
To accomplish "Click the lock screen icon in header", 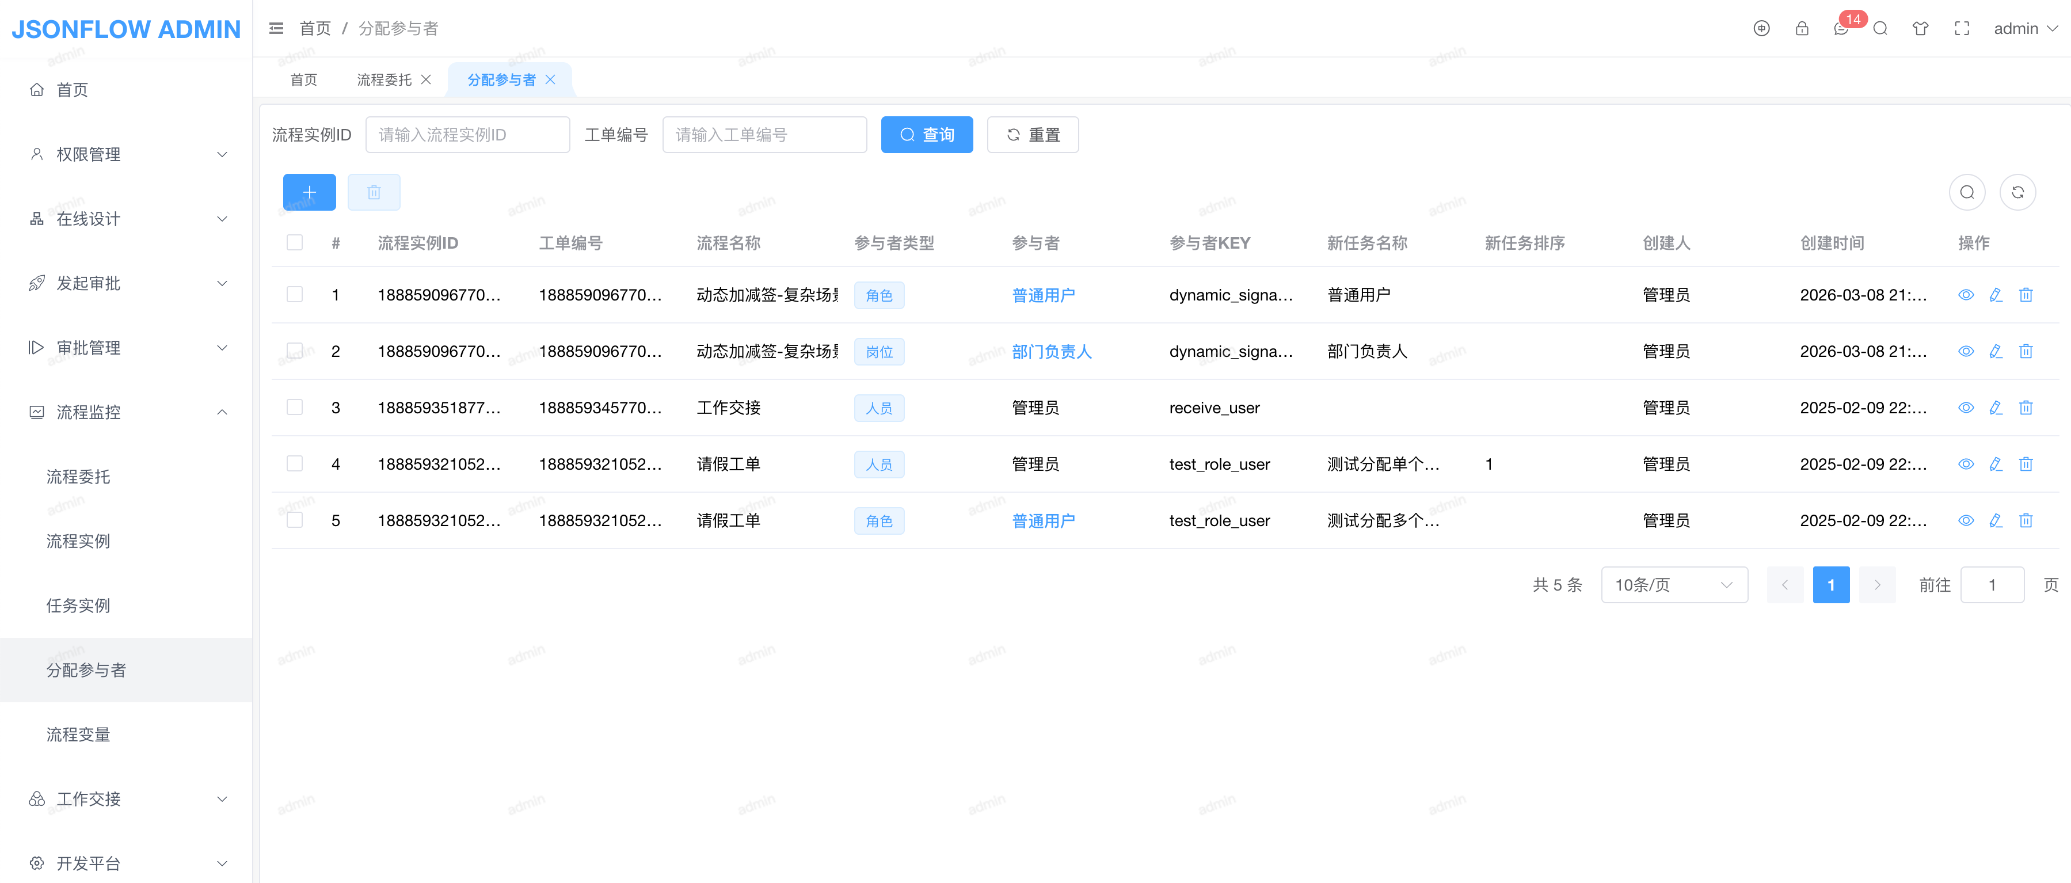I will (1802, 29).
